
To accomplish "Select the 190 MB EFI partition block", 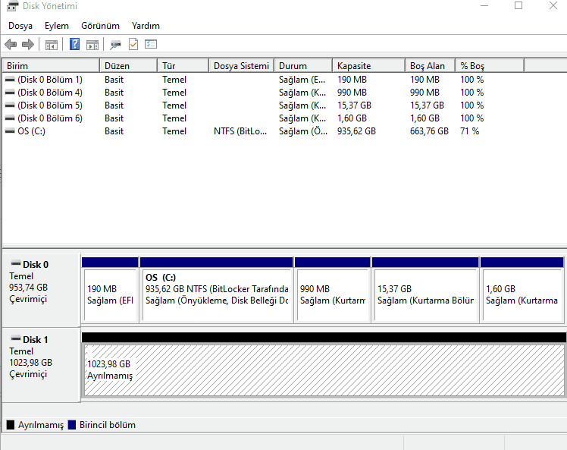I will 110,290.
